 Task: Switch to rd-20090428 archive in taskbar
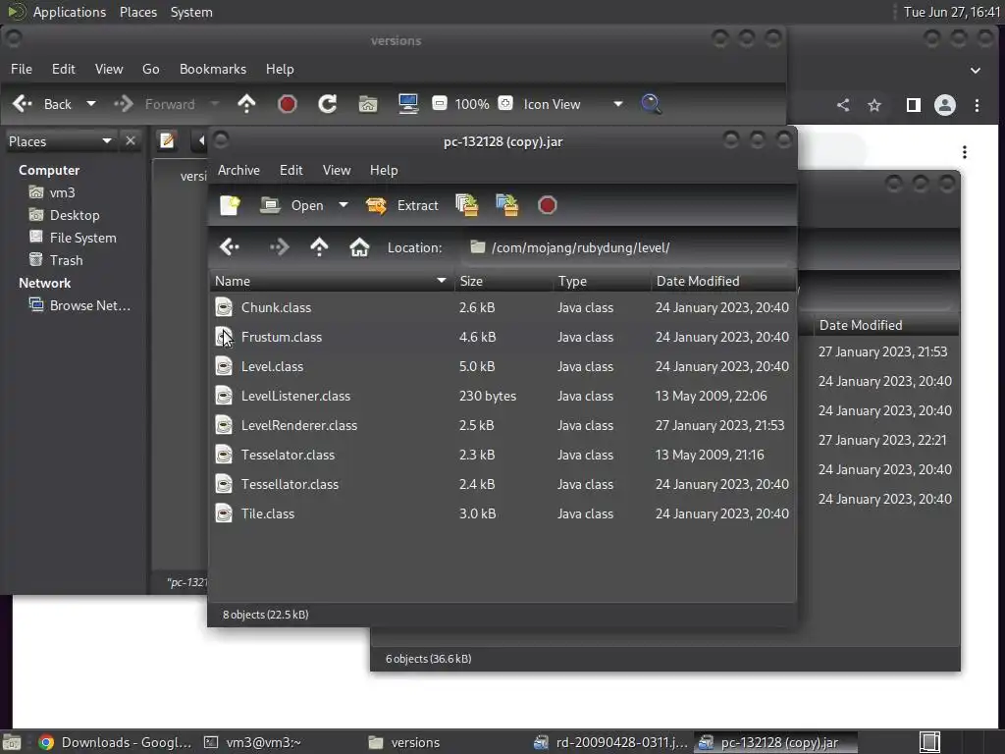pyautogui.click(x=611, y=742)
